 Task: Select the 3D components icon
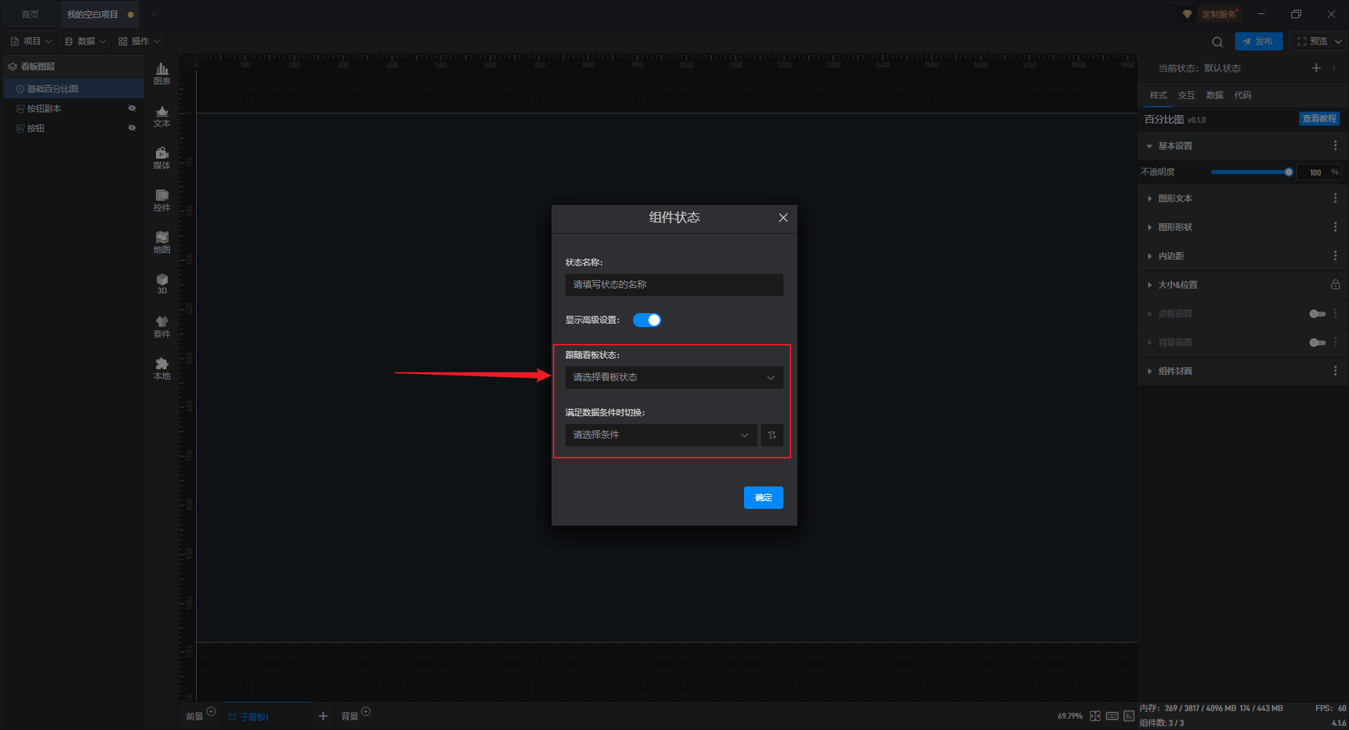162,284
